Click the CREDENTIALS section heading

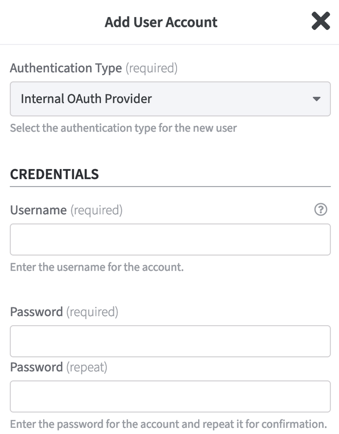[54, 174]
